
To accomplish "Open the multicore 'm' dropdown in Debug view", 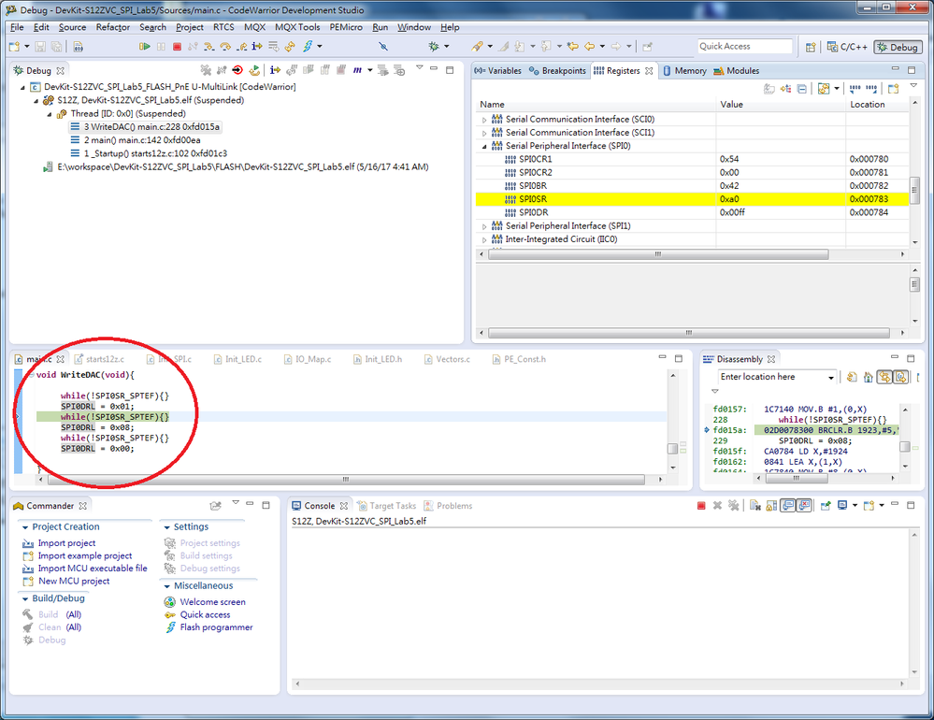I will 370,70.
